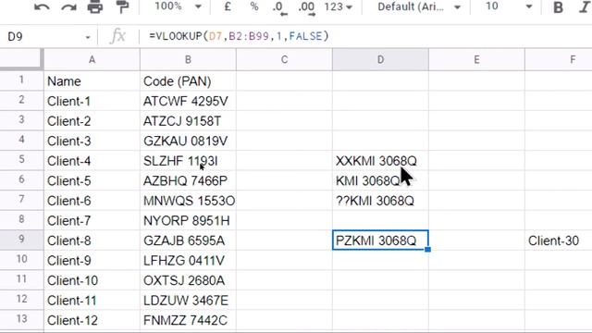Toggle Bold formatting
Screen dimensions: 592x333
[558, 7]
